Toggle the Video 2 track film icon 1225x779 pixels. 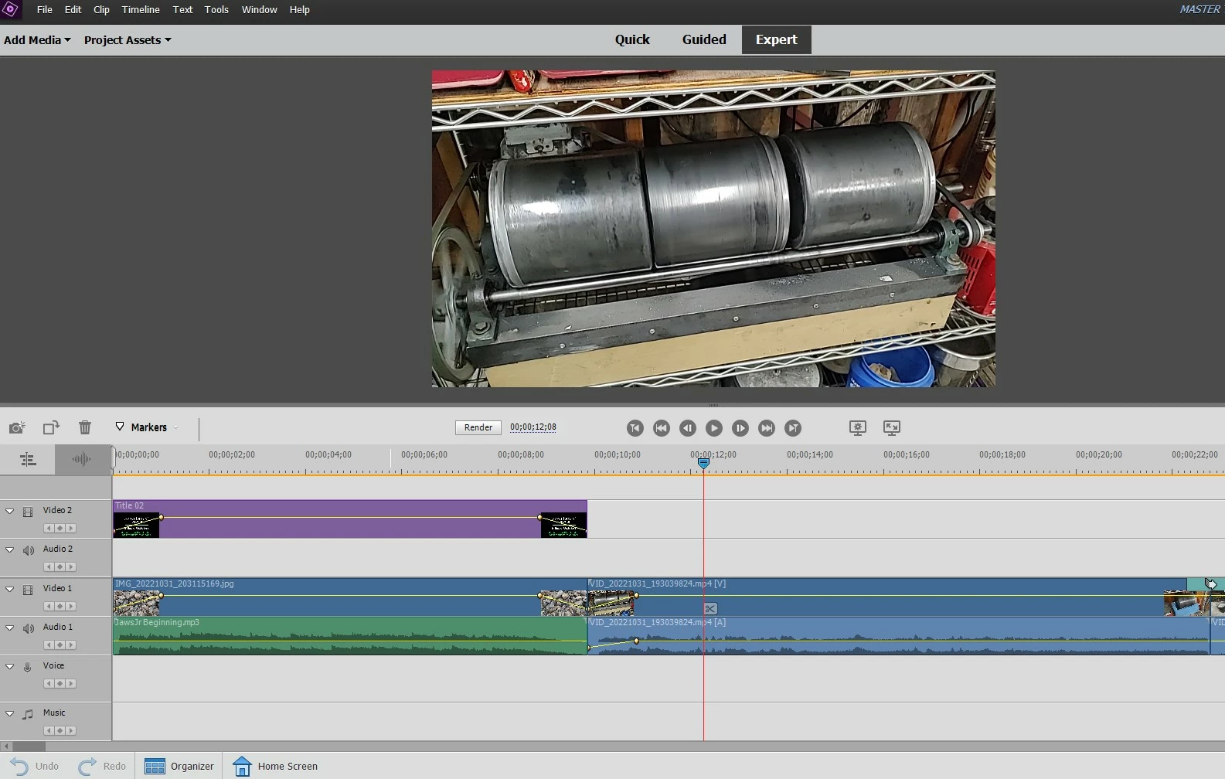pos(28,512)
